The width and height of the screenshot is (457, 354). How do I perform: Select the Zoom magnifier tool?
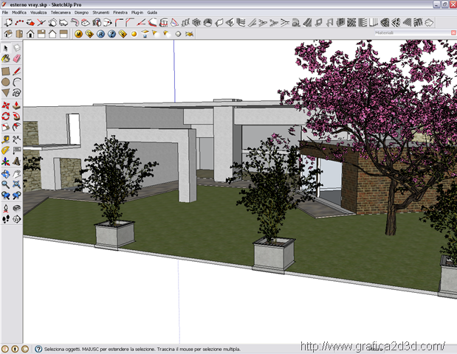tap(6, 184)
